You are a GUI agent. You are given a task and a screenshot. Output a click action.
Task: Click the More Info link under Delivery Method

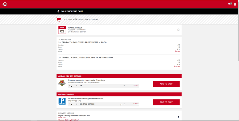(62, 118)
